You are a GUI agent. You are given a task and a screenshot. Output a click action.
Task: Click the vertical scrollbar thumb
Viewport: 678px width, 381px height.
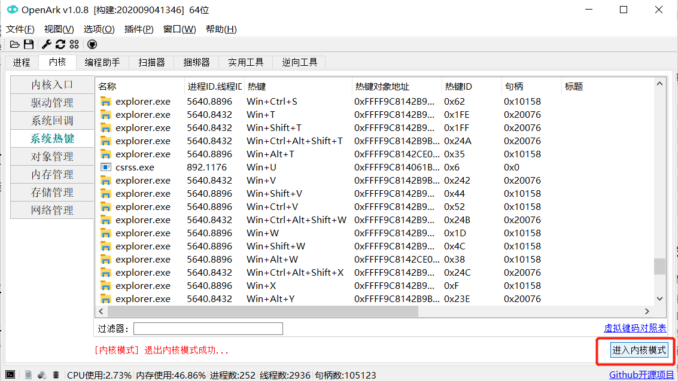659,267
